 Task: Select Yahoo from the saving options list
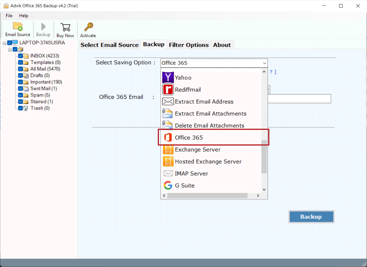tap(183, 78)
